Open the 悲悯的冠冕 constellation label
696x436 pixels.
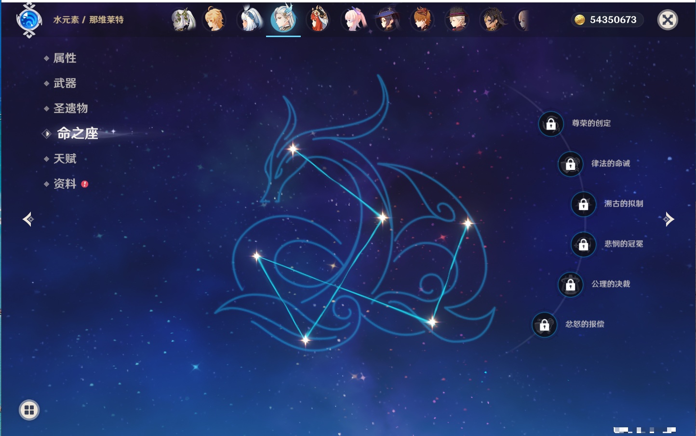pyautogui.click(x=624, y=244)
